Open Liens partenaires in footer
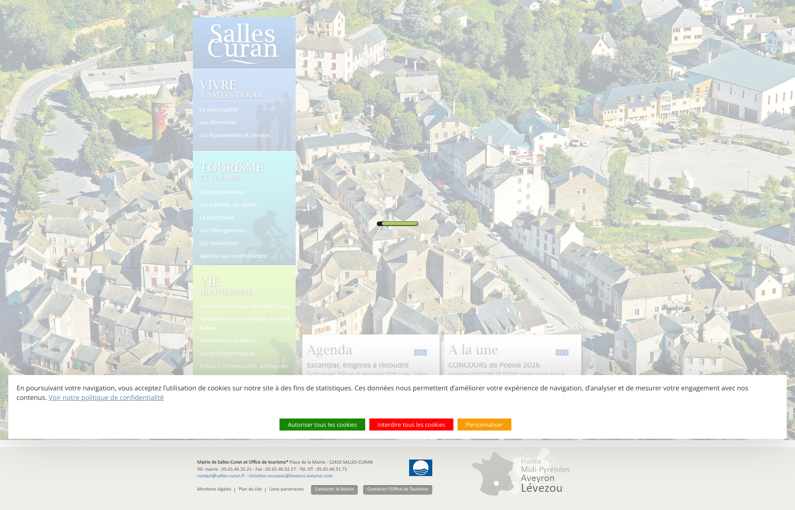The image size is (795, 510). coord(286,489)
